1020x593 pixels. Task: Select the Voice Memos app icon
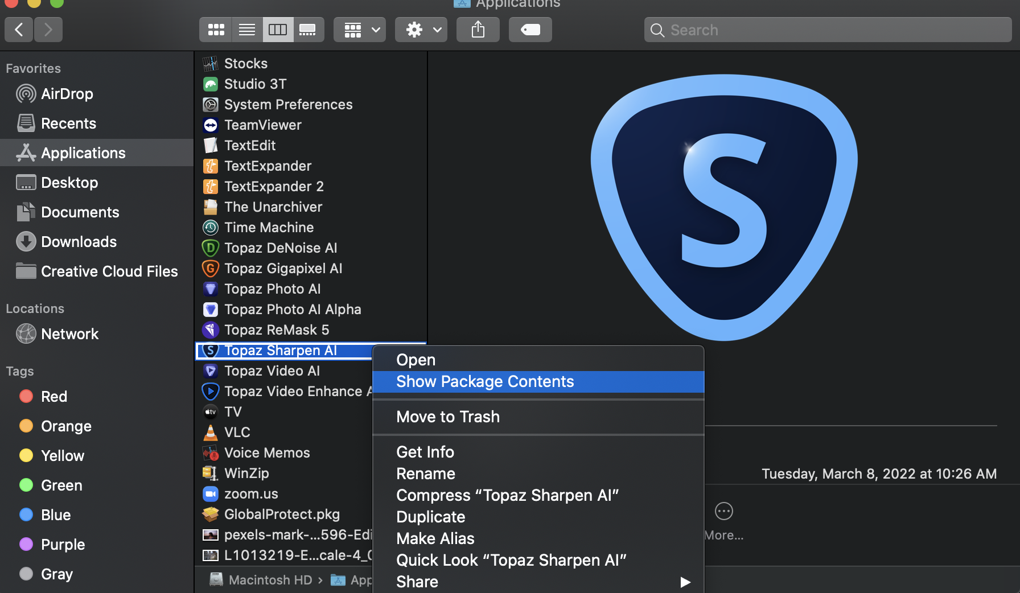point(211,453)
